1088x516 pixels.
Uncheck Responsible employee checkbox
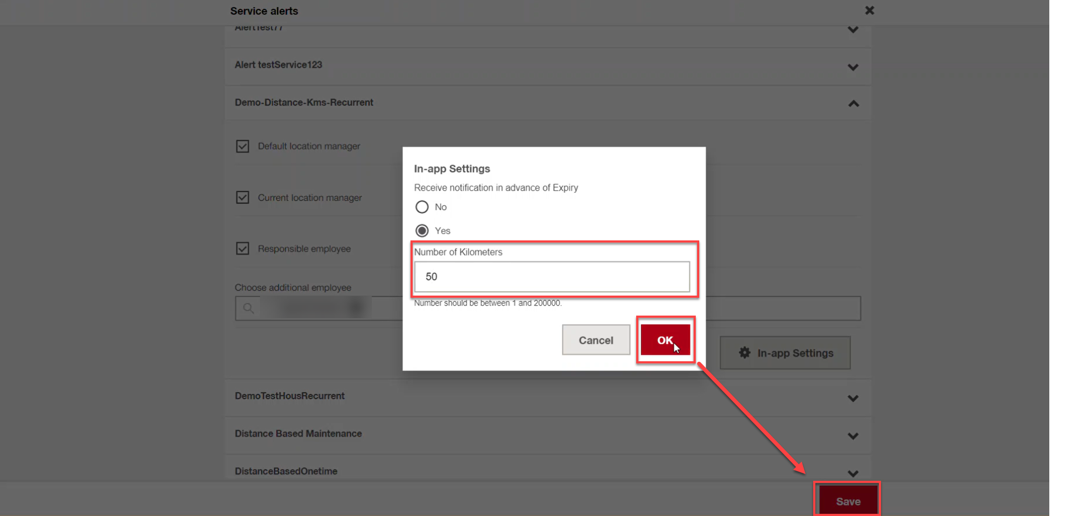coord(242,249)
